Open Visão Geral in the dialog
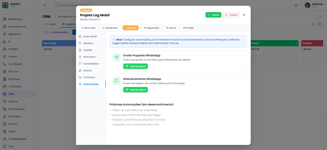 click(x=91, y=36)
